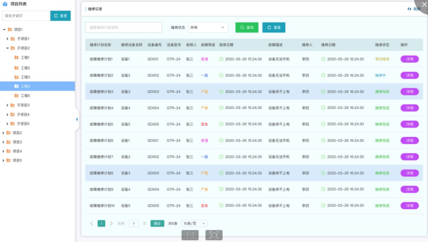This screenshot has width=428, height=242.
Task: Close the image preview with the X
Action: [x=424, y=4]
